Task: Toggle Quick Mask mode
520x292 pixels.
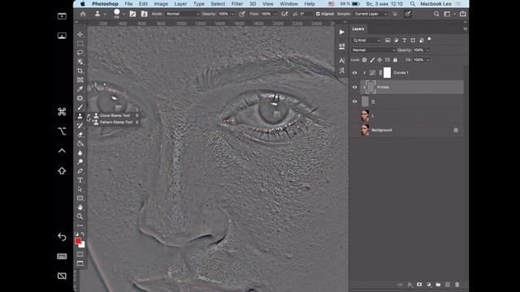Action: pyautogui.click(x=80, y=254)
